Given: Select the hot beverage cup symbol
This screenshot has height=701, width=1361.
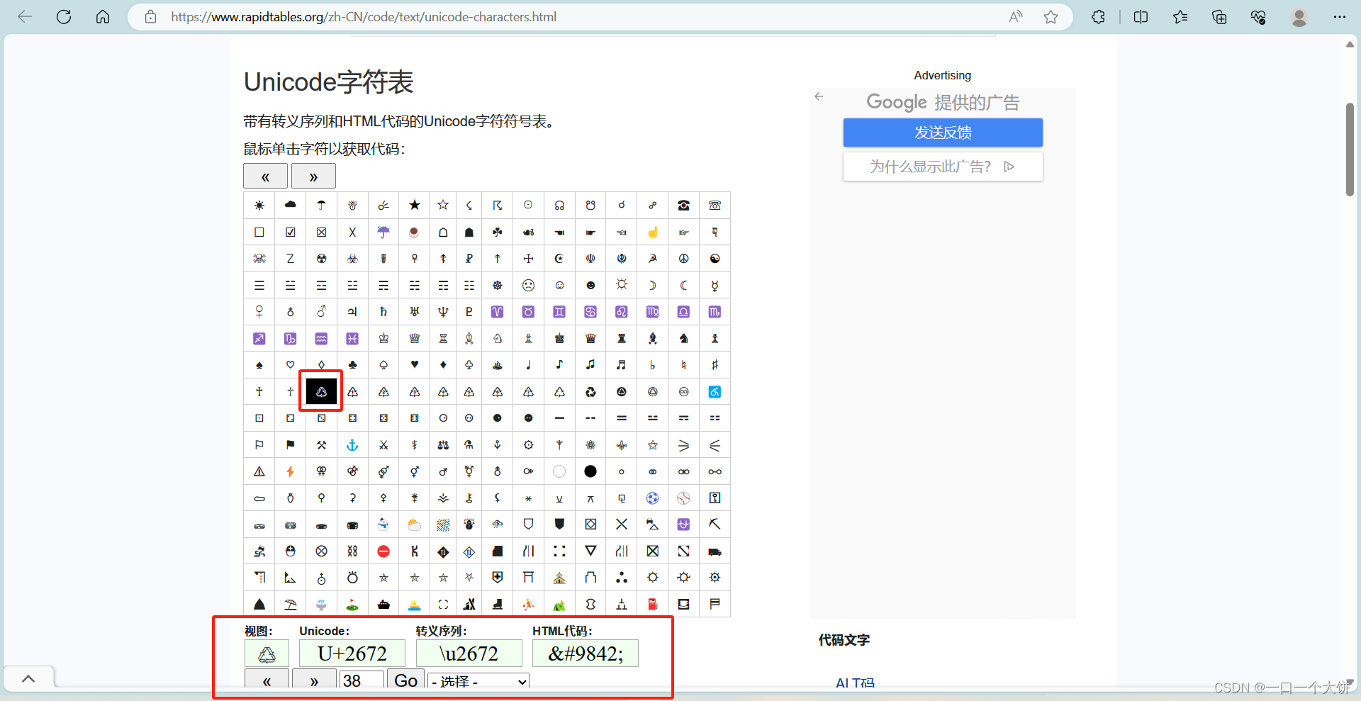Looking at the screenshot, I should 415,232.
